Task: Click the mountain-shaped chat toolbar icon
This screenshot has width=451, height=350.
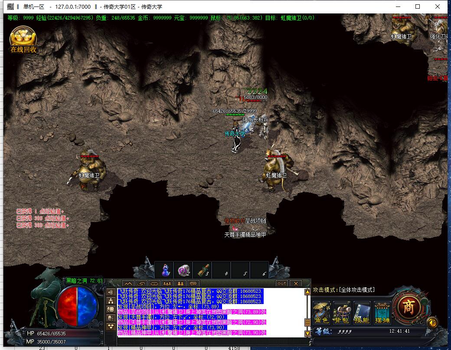Action: pos(128,284)
